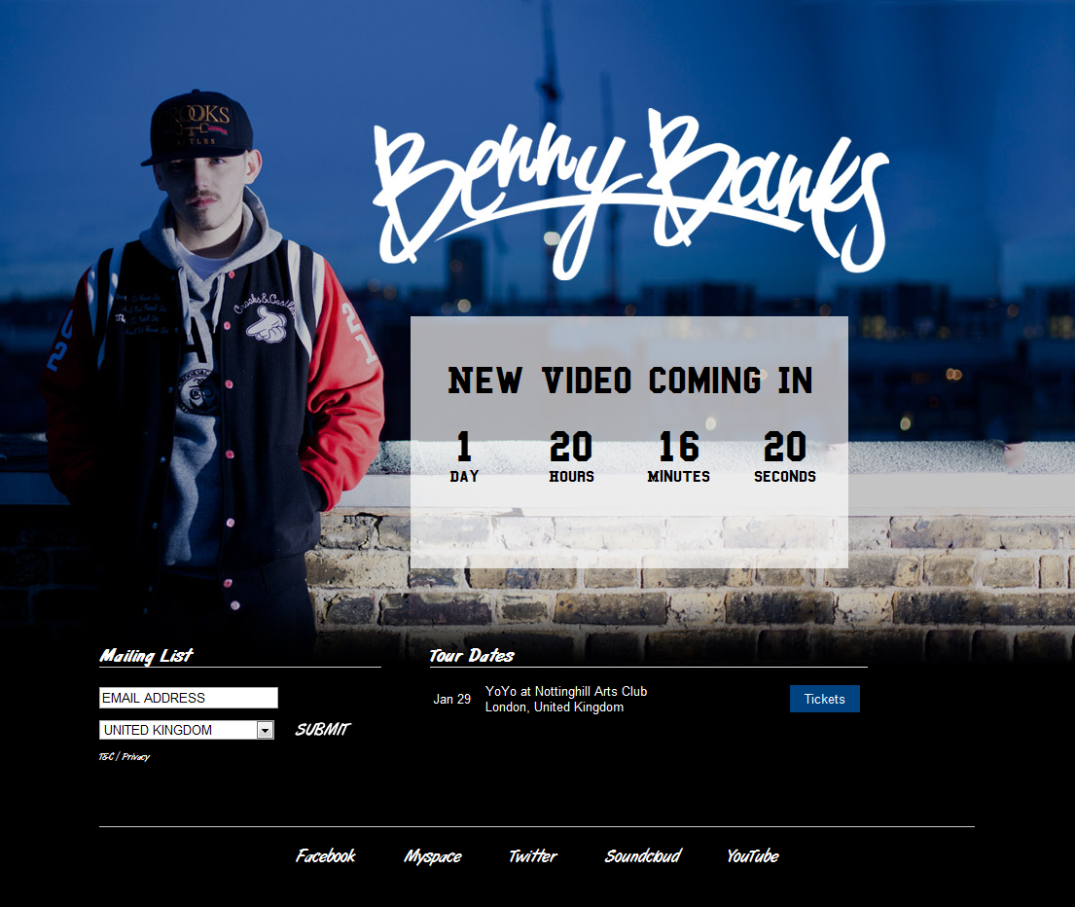Open the country dropdown arrow
1075x907 pixels.
click(x=265, y=730)
